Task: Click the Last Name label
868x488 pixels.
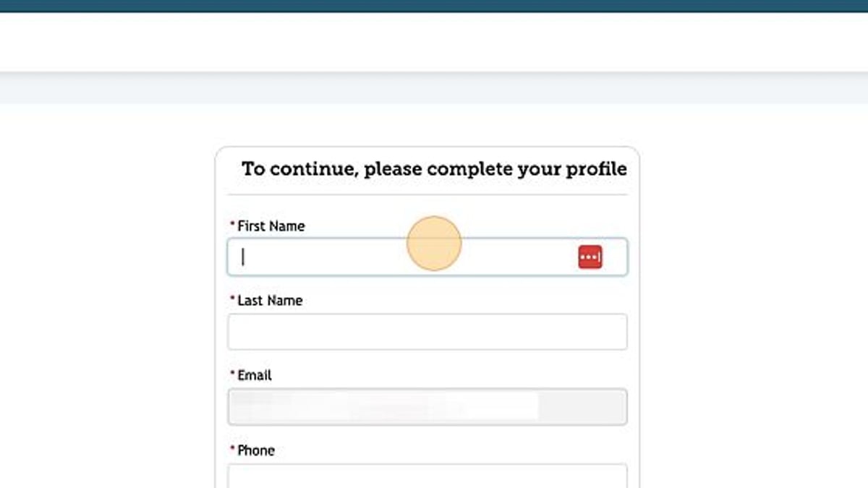Action: pos(268,300)
